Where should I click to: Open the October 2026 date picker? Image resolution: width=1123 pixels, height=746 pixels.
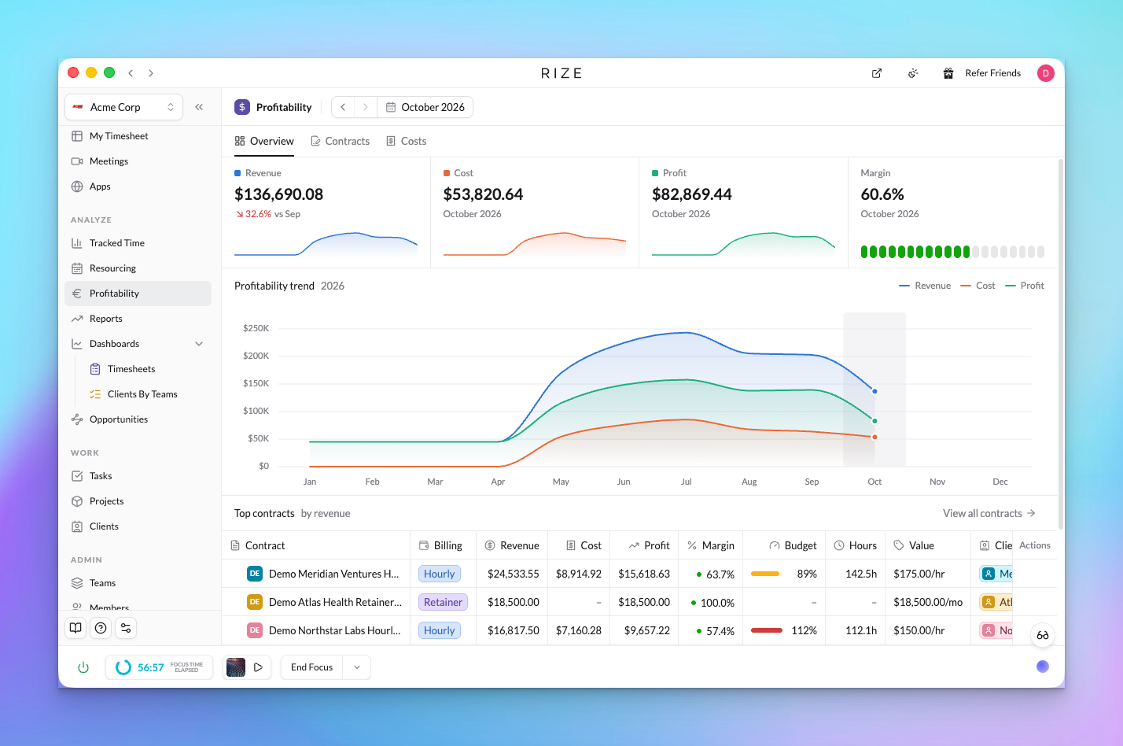click(425, 107)
